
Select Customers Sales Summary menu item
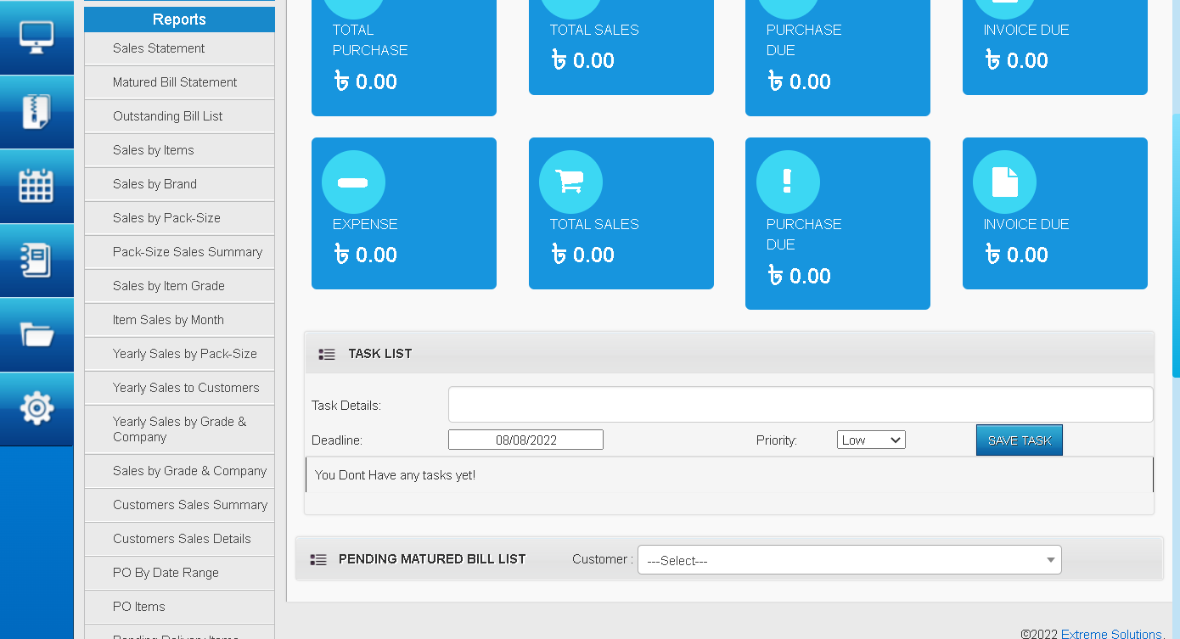(x=190, y=505)
